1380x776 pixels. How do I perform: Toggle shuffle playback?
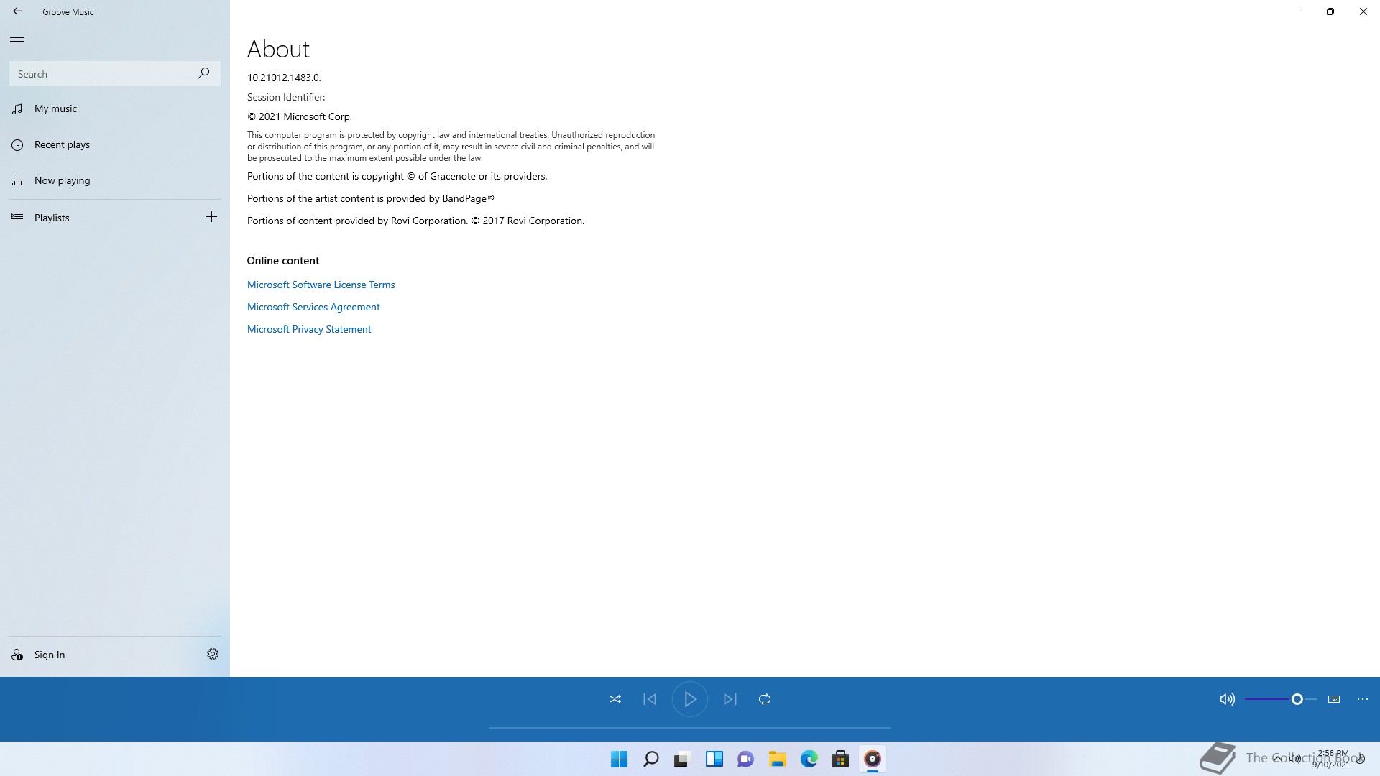point(615,699)
